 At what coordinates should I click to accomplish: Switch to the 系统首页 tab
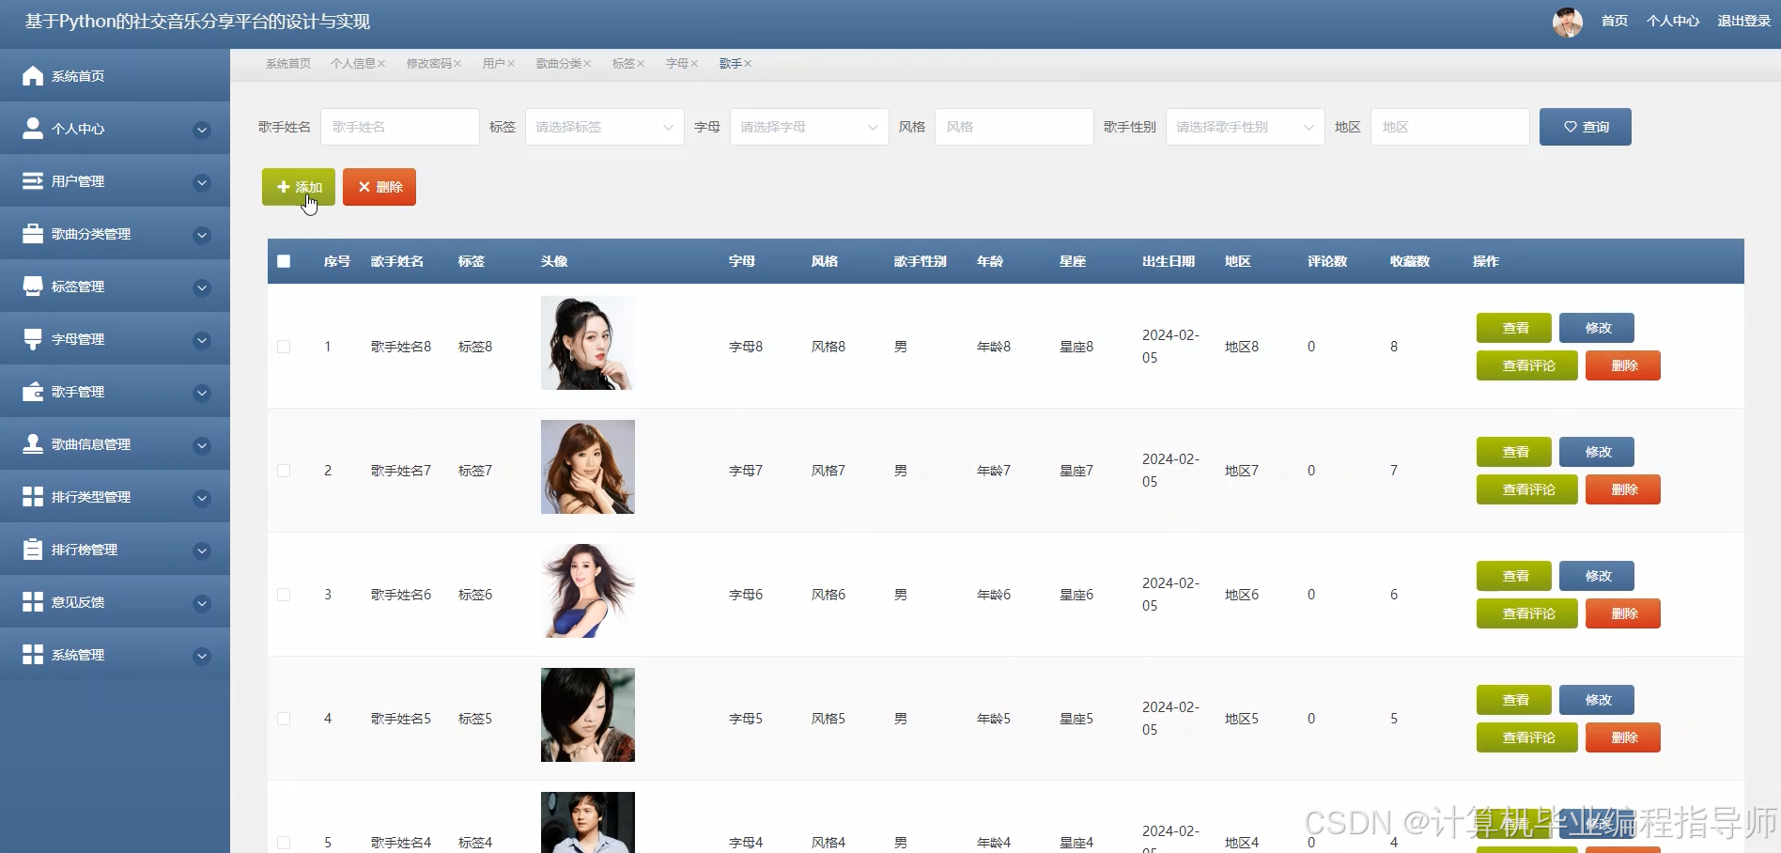point(288,64)
